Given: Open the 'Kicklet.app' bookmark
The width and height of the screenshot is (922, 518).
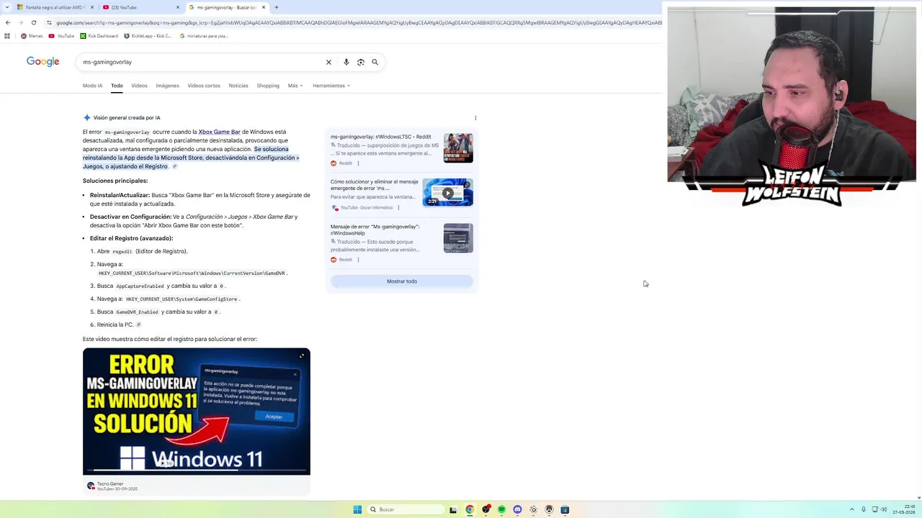Looking at the screenshot, I should (148, 36).
